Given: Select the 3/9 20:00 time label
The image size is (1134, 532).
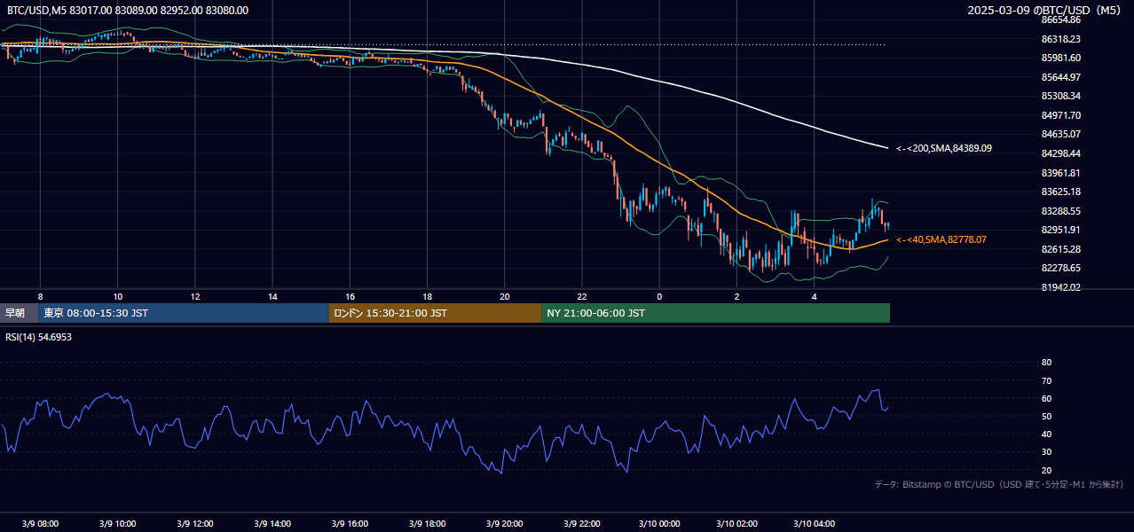Looking at the screenshot, I should coord(505,523).
